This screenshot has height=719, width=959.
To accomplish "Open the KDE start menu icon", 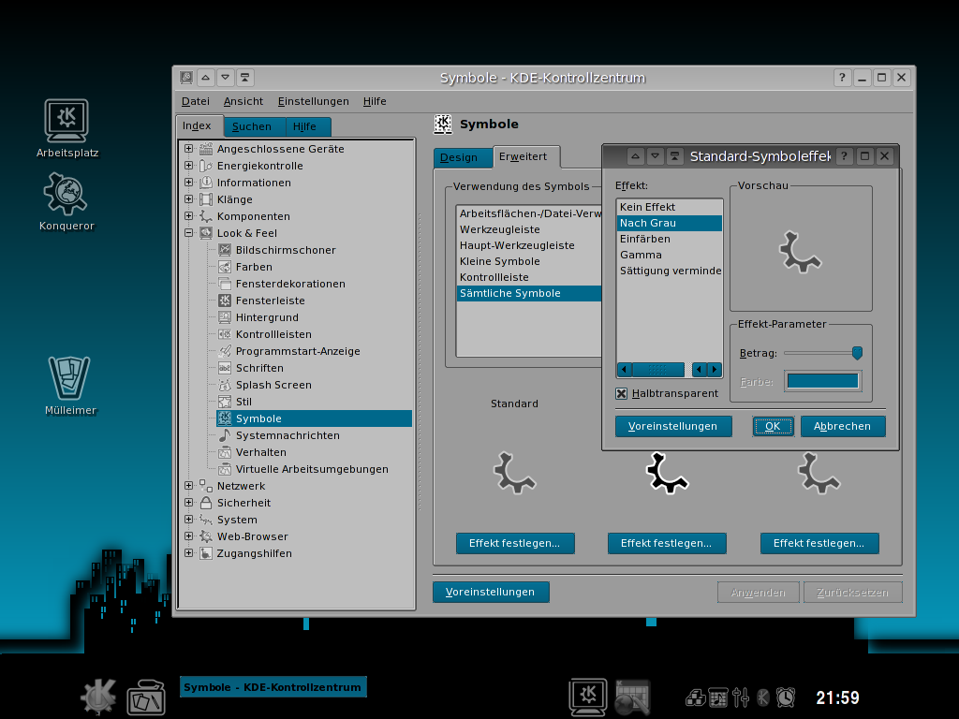I will coord(98,697).
